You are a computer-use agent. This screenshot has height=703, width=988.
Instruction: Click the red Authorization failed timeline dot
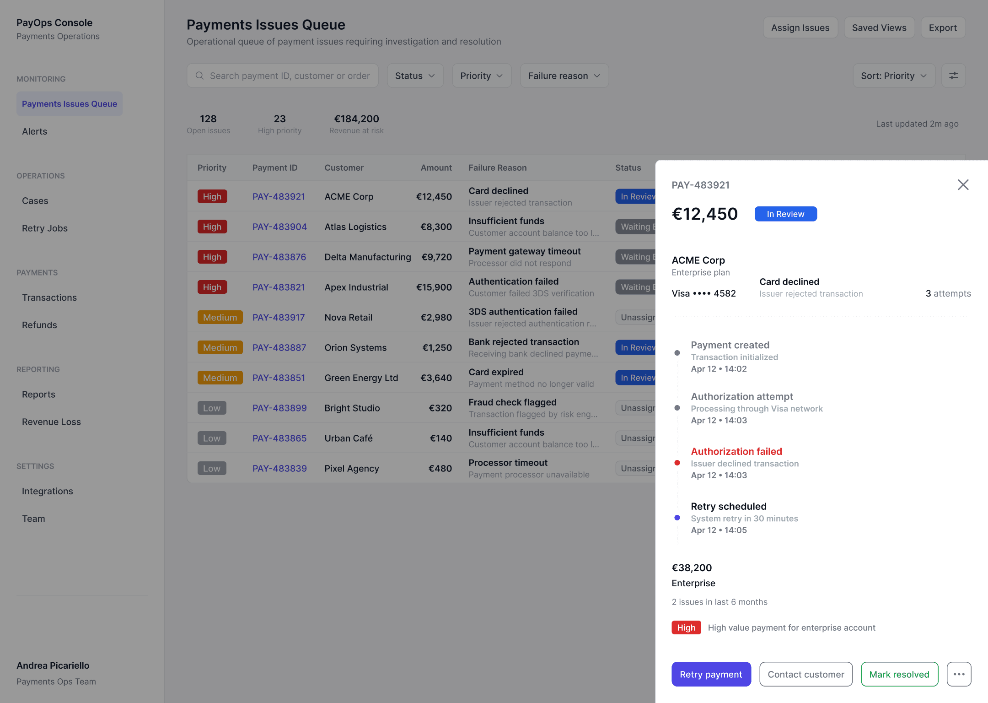point(677,463)
